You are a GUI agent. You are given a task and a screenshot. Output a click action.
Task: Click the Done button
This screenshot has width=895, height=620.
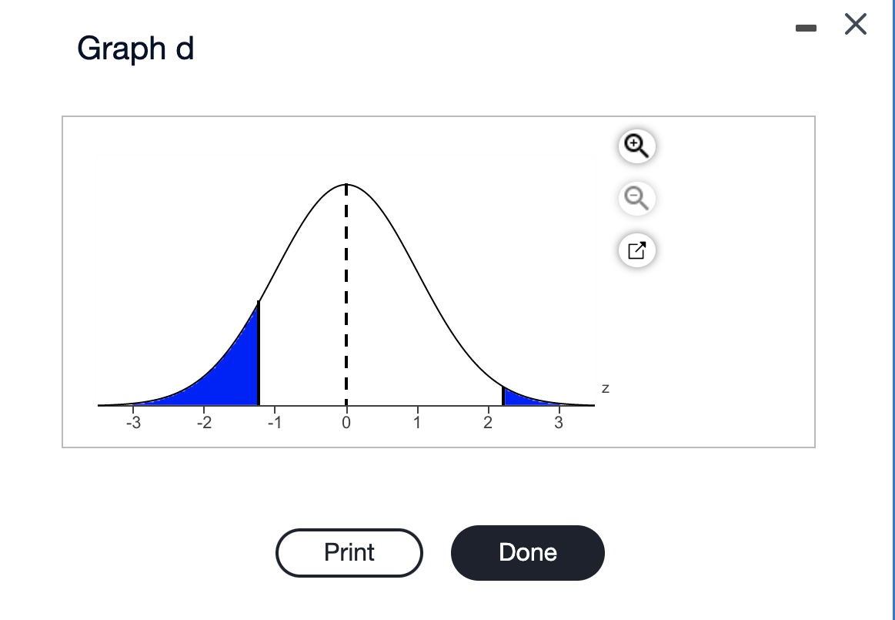coord(527,552)
